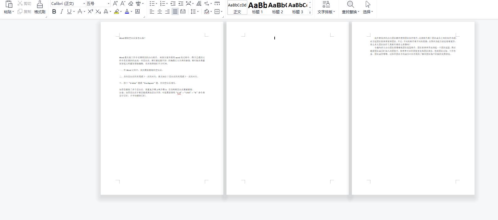The image size is (498, 220).
Task: Click the distributed alignment icon
Action: pyautogui.click(x=183, y=11)
